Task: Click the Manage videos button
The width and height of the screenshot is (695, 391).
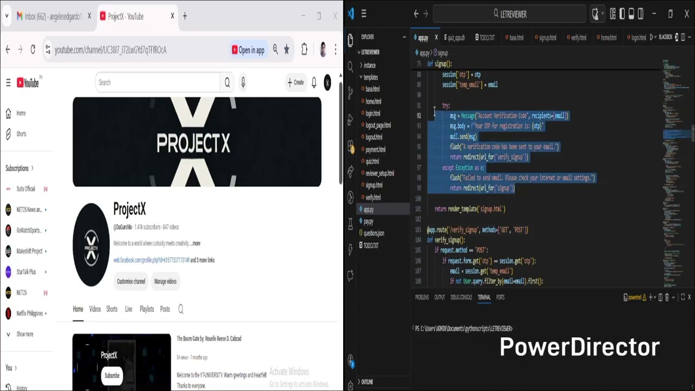Action: pos(165,281)
